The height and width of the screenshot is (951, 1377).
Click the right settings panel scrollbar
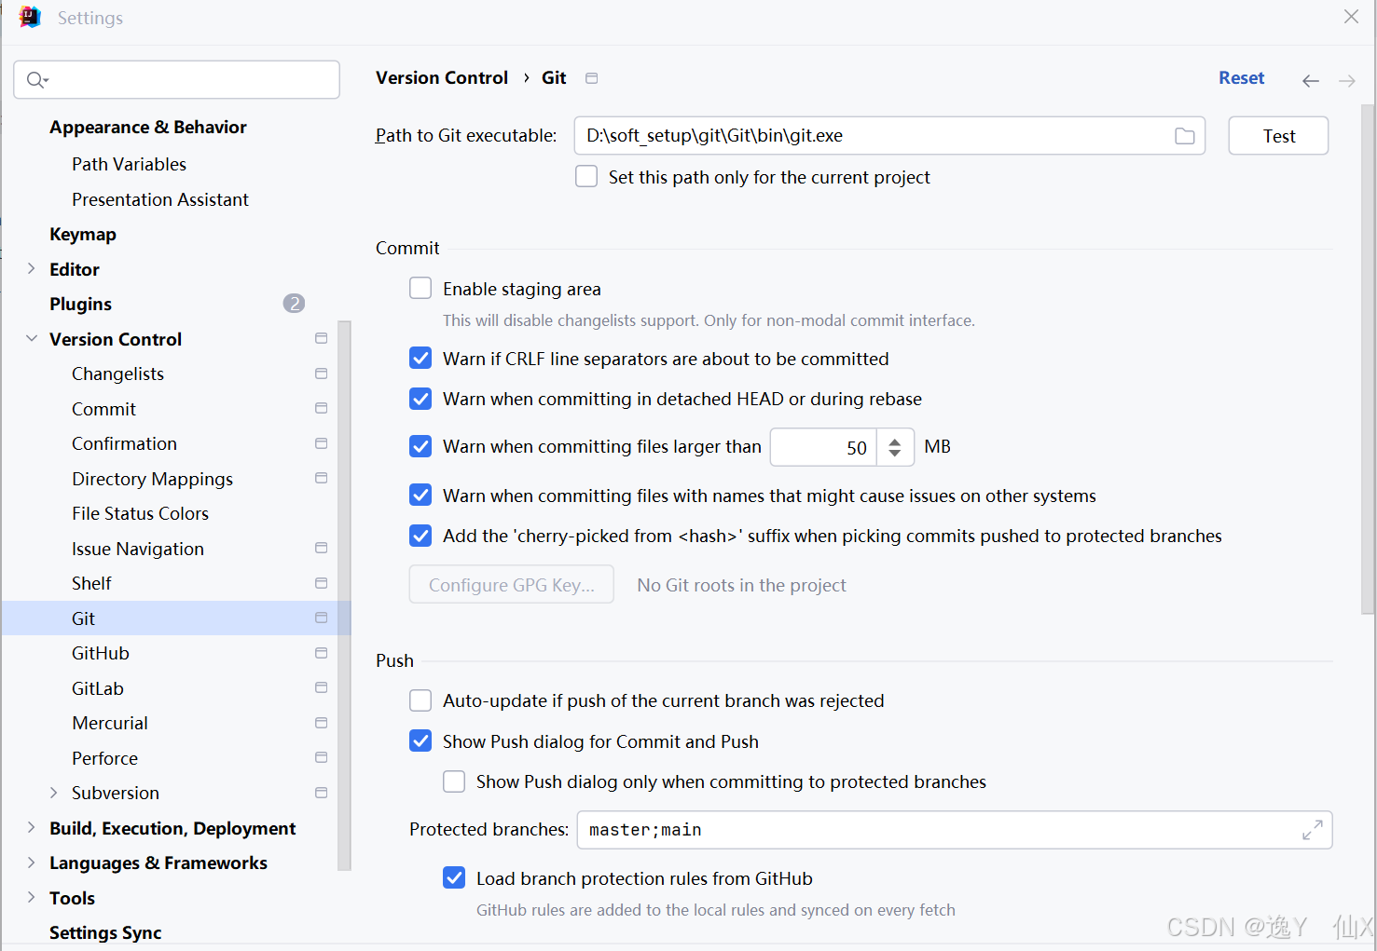[x=1368, y=359]
